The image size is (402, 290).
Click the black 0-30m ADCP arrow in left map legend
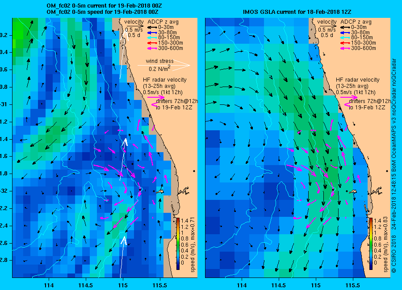click(152, 27)
